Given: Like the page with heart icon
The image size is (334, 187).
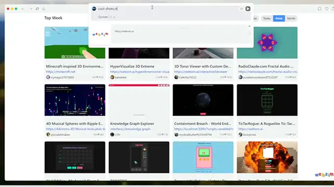Looking at the screenshot, I should pyautogui.click(x=327, y=9).
